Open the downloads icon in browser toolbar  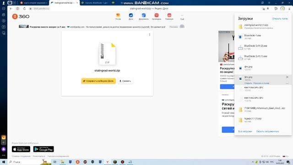(289, 9)
